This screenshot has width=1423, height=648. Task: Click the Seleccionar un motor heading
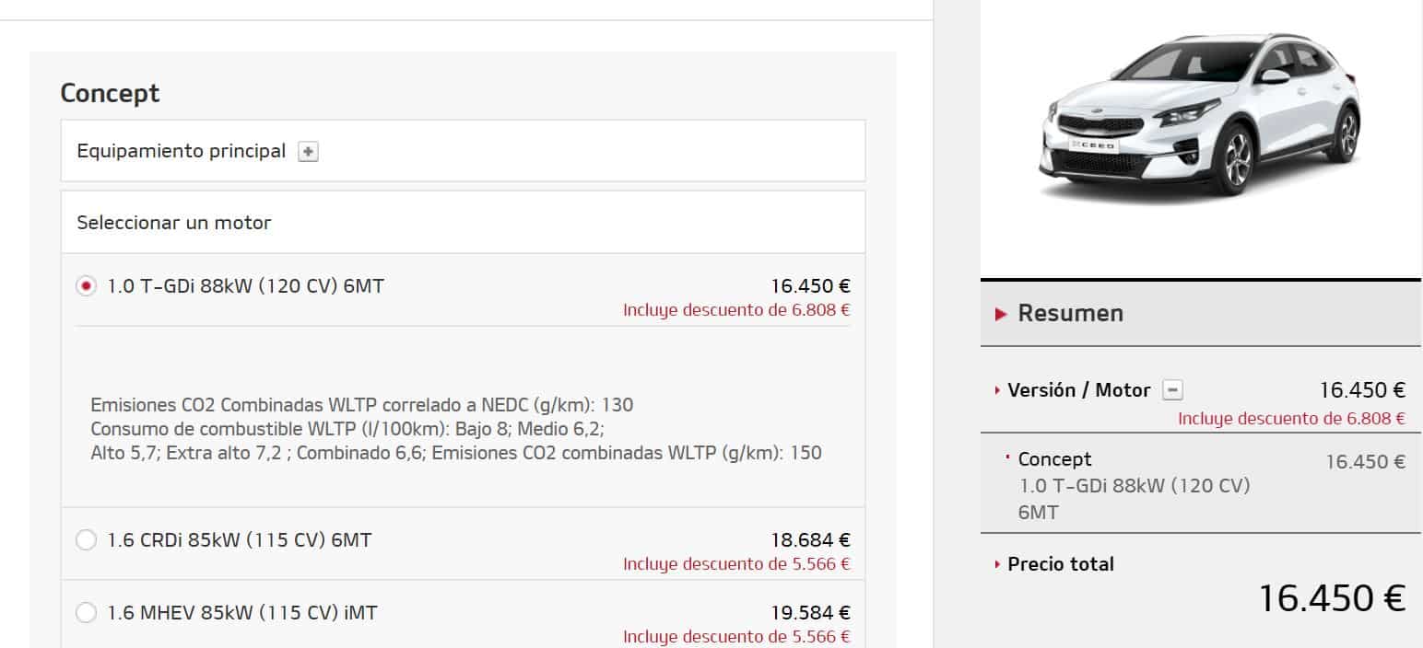(174, 223)
